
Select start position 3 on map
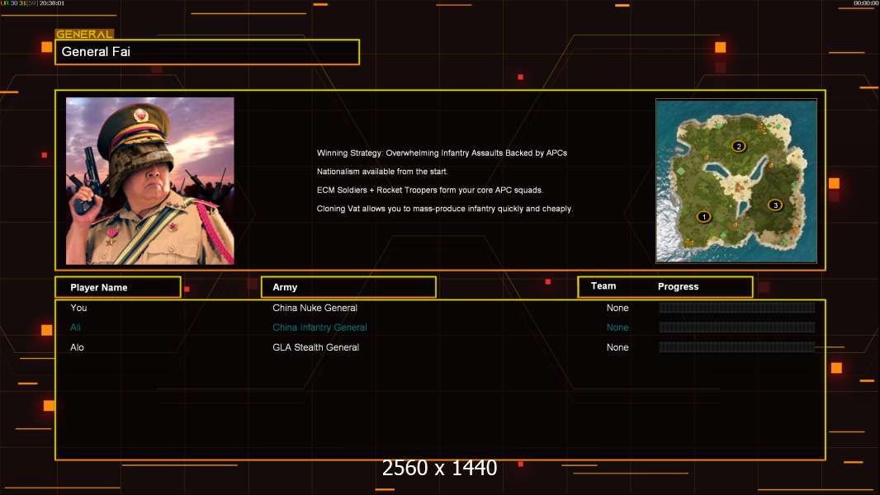click(776, 205)
